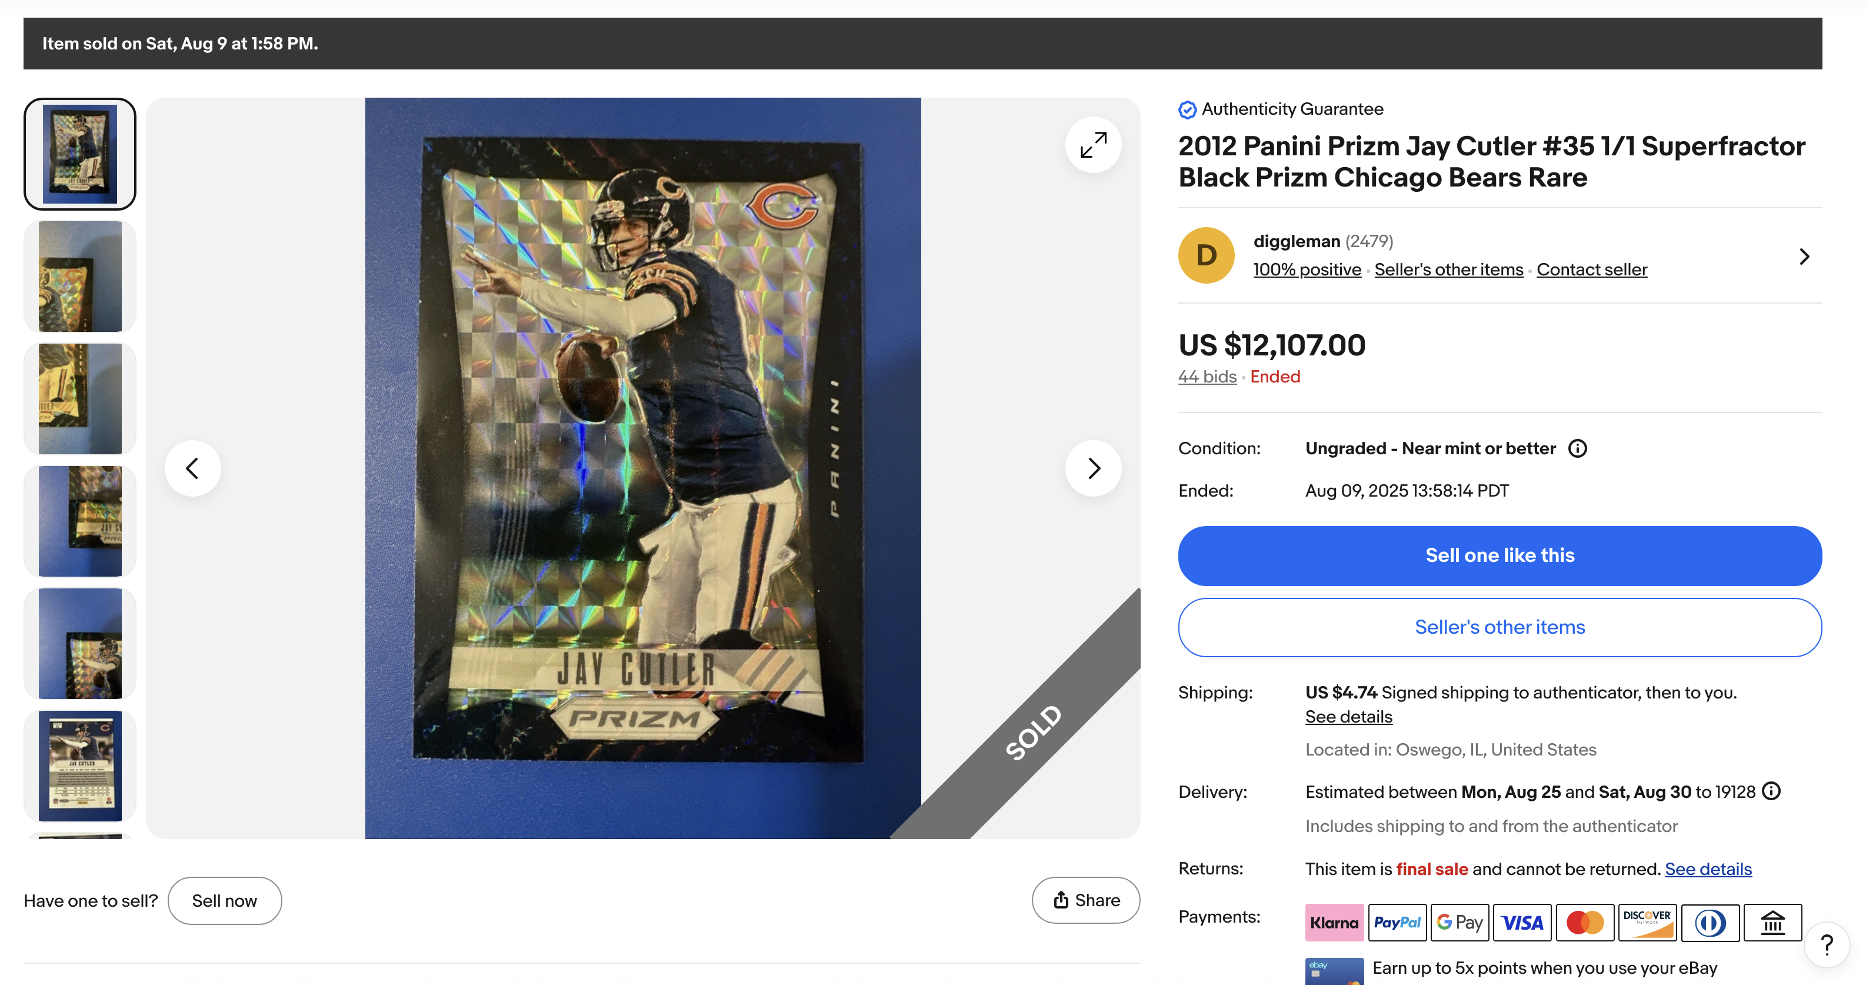Image resolution: width=1866 pixels, height=985 pixels.
Task: Open the 100% positive feedback link
Action: (x=1307, y=269)
